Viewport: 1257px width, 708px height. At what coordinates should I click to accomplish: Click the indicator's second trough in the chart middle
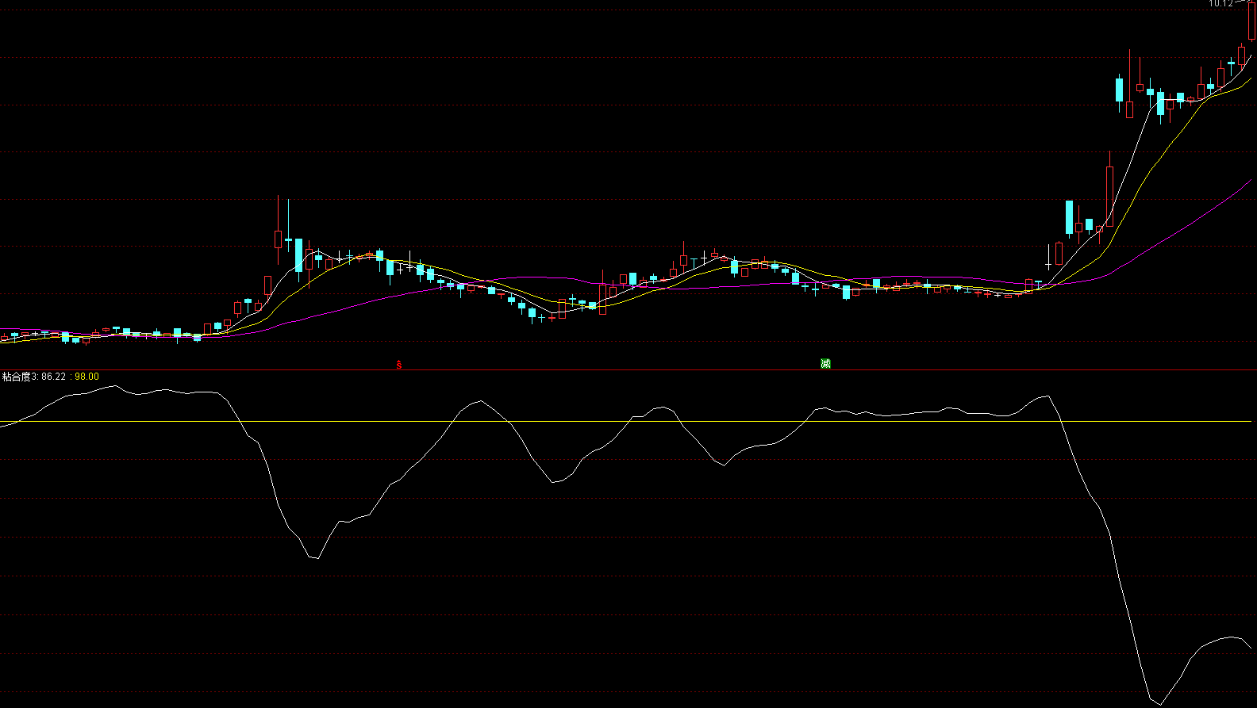(x=555, y=482)
